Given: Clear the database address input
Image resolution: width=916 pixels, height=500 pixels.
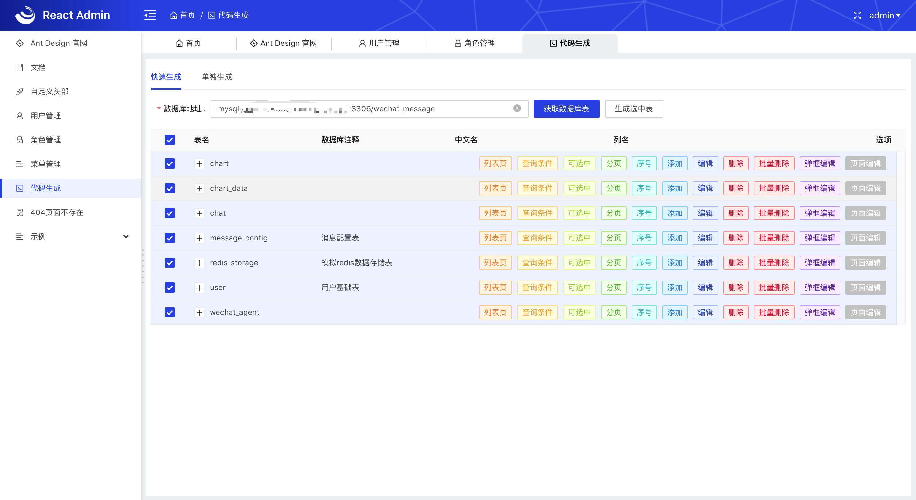Looking at the screenshot, I should coord(517,108).
